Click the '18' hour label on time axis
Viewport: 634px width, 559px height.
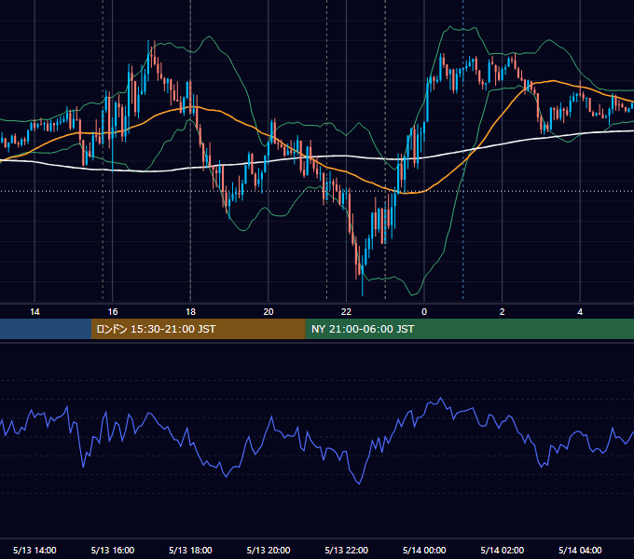coord(190,312)
